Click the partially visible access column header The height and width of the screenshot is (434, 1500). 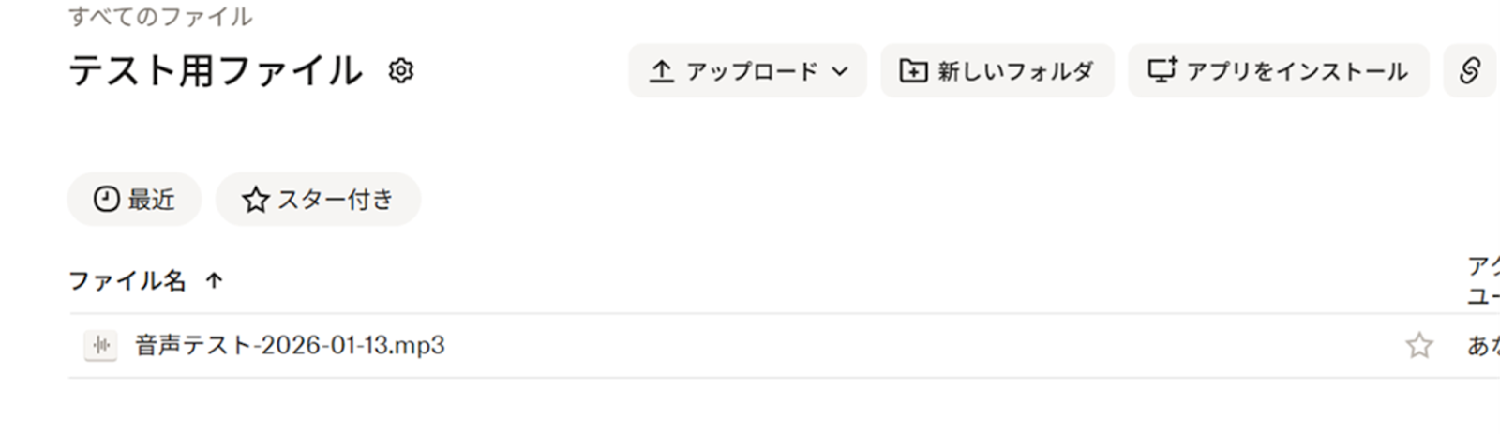1482,280
